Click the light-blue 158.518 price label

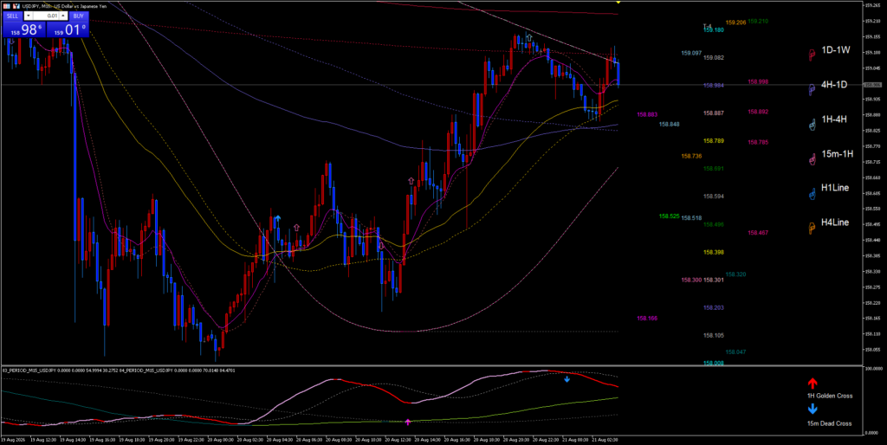692,217
